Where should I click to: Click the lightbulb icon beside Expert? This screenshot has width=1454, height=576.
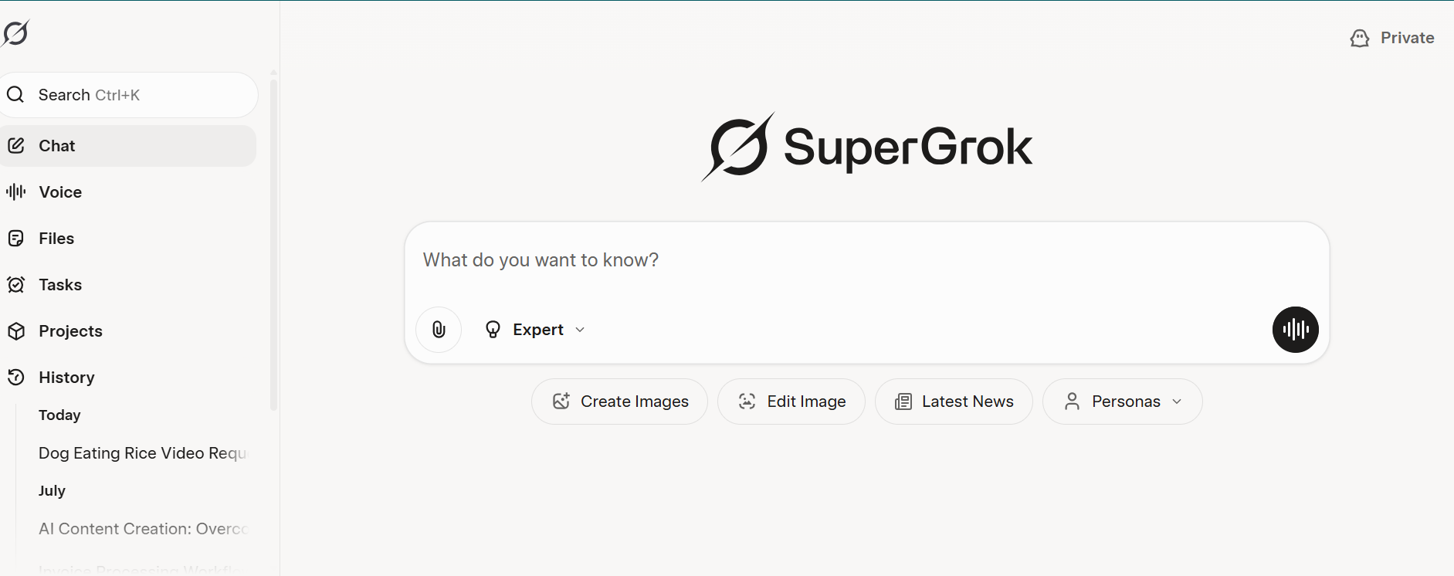[x=493, y=330]
